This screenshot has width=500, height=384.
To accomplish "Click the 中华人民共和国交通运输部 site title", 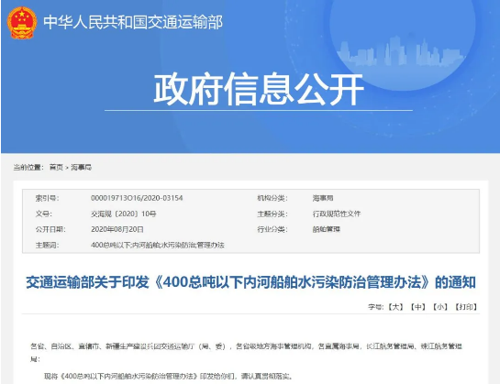I will tap(133, 22).
